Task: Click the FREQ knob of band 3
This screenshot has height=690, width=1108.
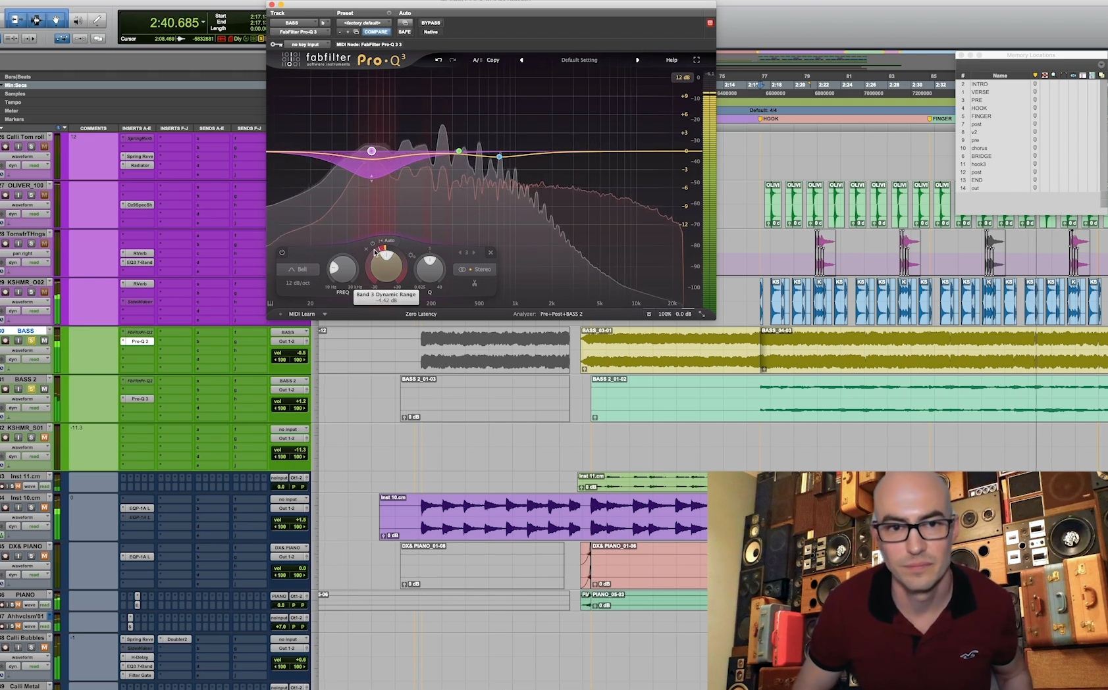Action: point(342,268)
